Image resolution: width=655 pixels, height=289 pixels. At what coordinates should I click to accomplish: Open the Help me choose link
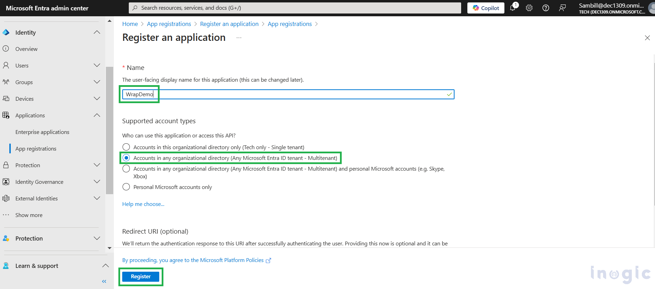[x=143, y=204]
